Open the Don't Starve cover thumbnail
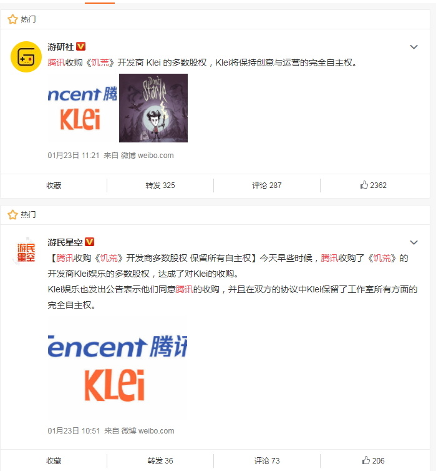Viewport: 436px width, 471px height. point(153,108)
